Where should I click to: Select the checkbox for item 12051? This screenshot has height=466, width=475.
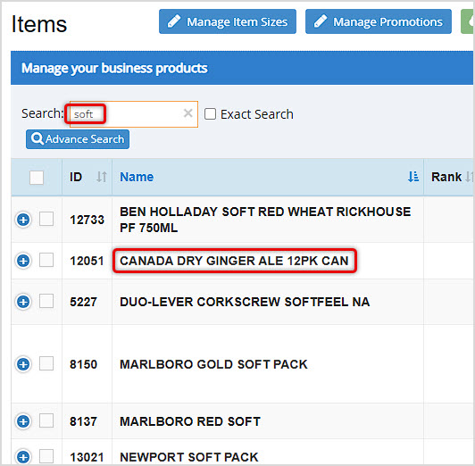pos(46,260)
